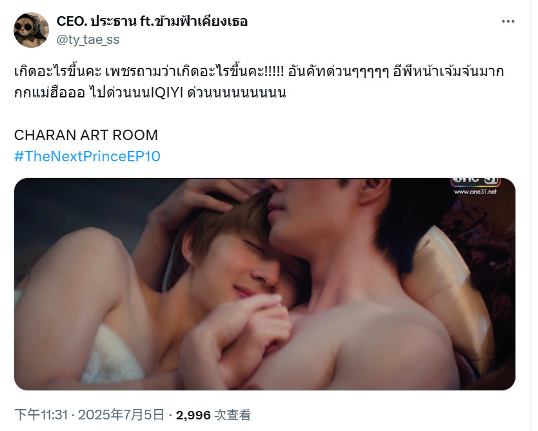538x431 pixels.
Task: Click the second line of the tweet text
Action: tap(150, 93)
